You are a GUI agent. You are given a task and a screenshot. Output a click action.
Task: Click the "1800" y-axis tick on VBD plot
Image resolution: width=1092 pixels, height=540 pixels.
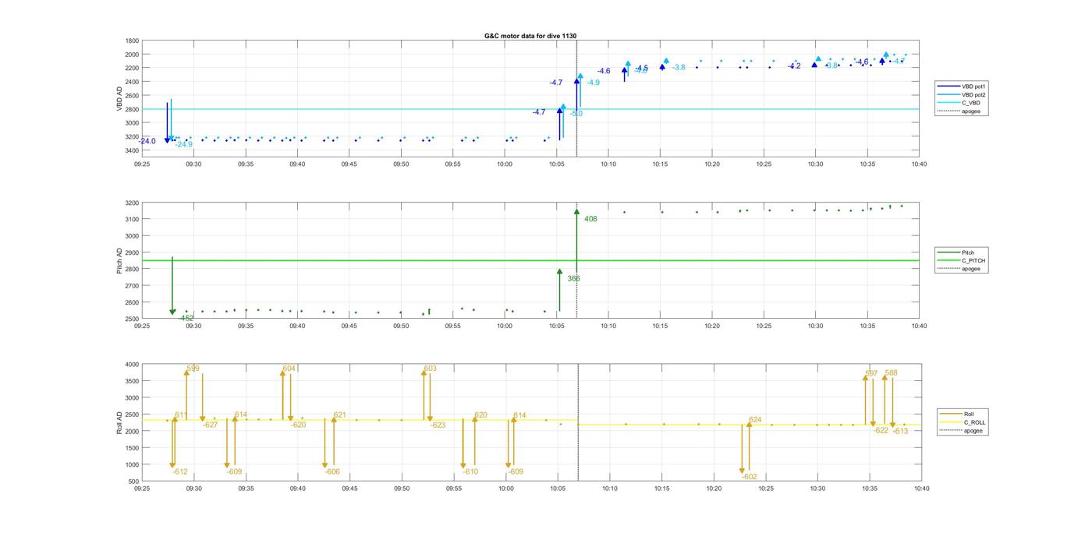(x=132, y=41)
